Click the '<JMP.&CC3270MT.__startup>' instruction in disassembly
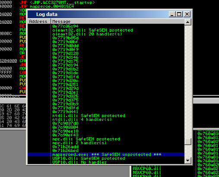 [62, 2]
